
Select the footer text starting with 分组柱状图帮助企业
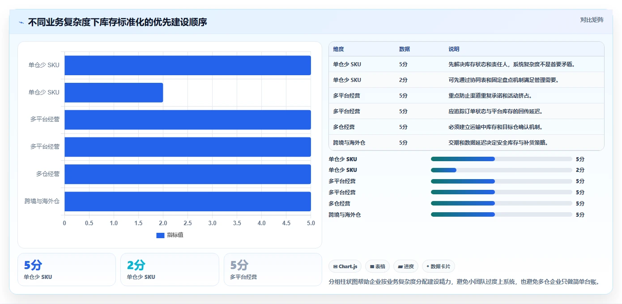tap(464, 282)
